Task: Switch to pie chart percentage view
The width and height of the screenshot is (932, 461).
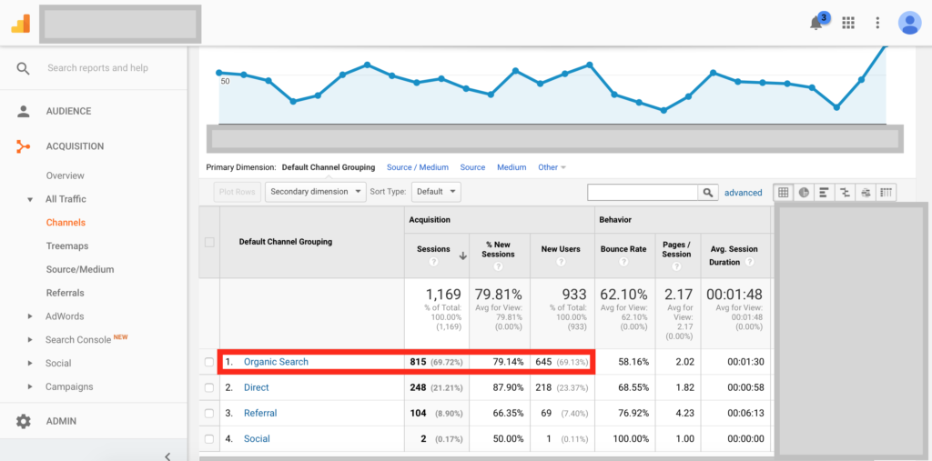Action: coord(804,193)
